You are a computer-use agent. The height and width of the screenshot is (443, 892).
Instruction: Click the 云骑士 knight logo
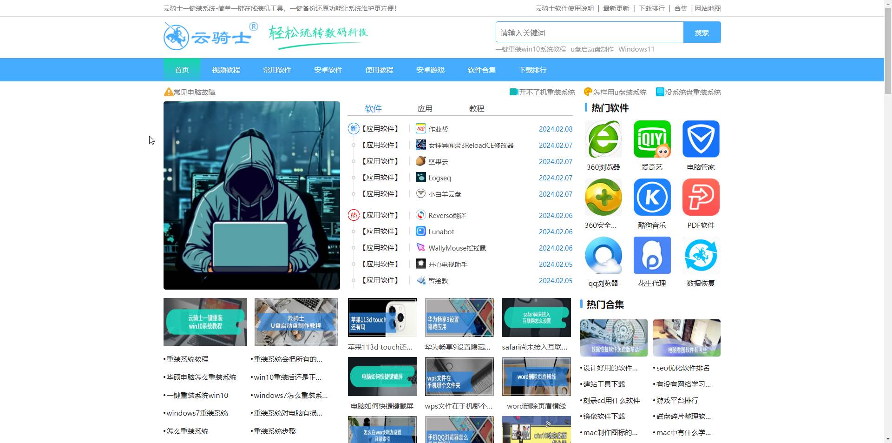pos(210,36)
